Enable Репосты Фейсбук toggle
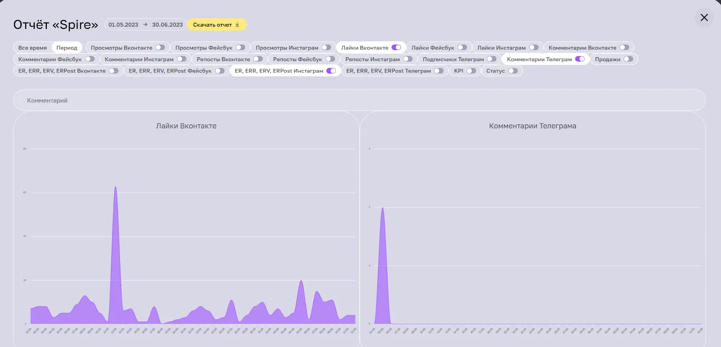The width and height of the screenshot is (721, 347). tap(330, 59)
